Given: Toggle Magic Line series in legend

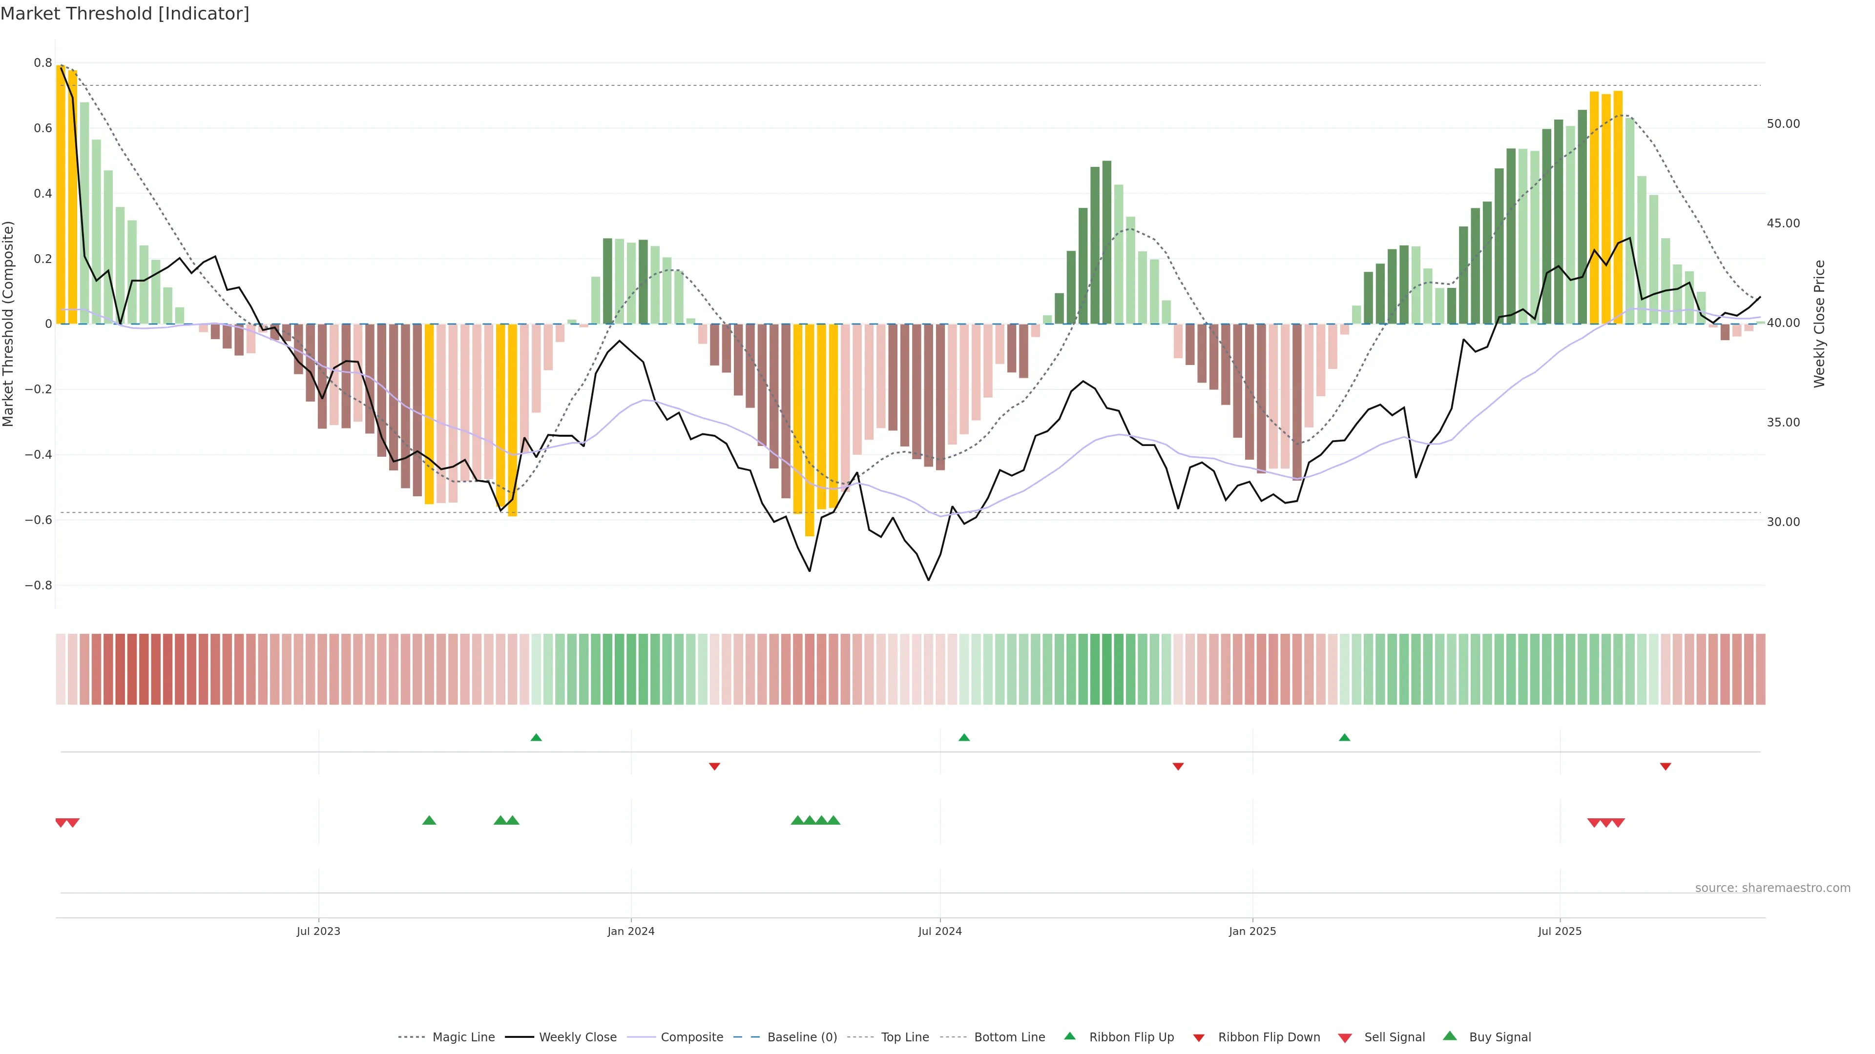Looking at the screenshot, I should coord(463,1037).
